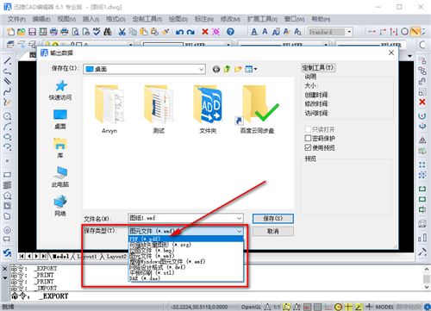Open the 编辑(E) menu
This screenshot has width=431, height=311.
click(x=41, y=19)
